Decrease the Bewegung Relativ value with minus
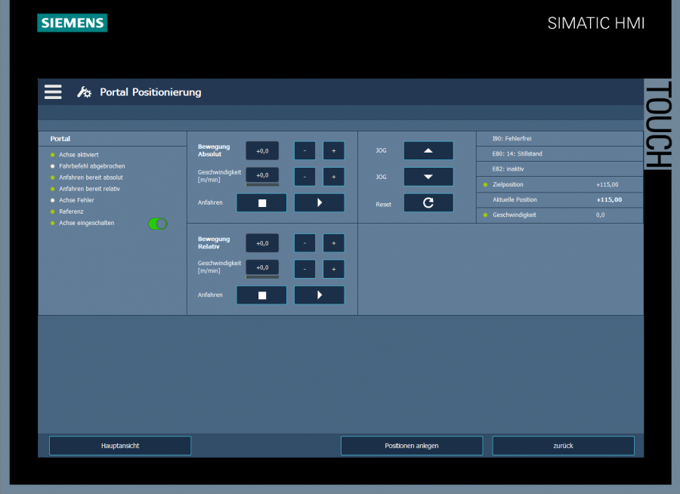The height and width of the screenshot is (494, 680). click(x=304, y=243)
